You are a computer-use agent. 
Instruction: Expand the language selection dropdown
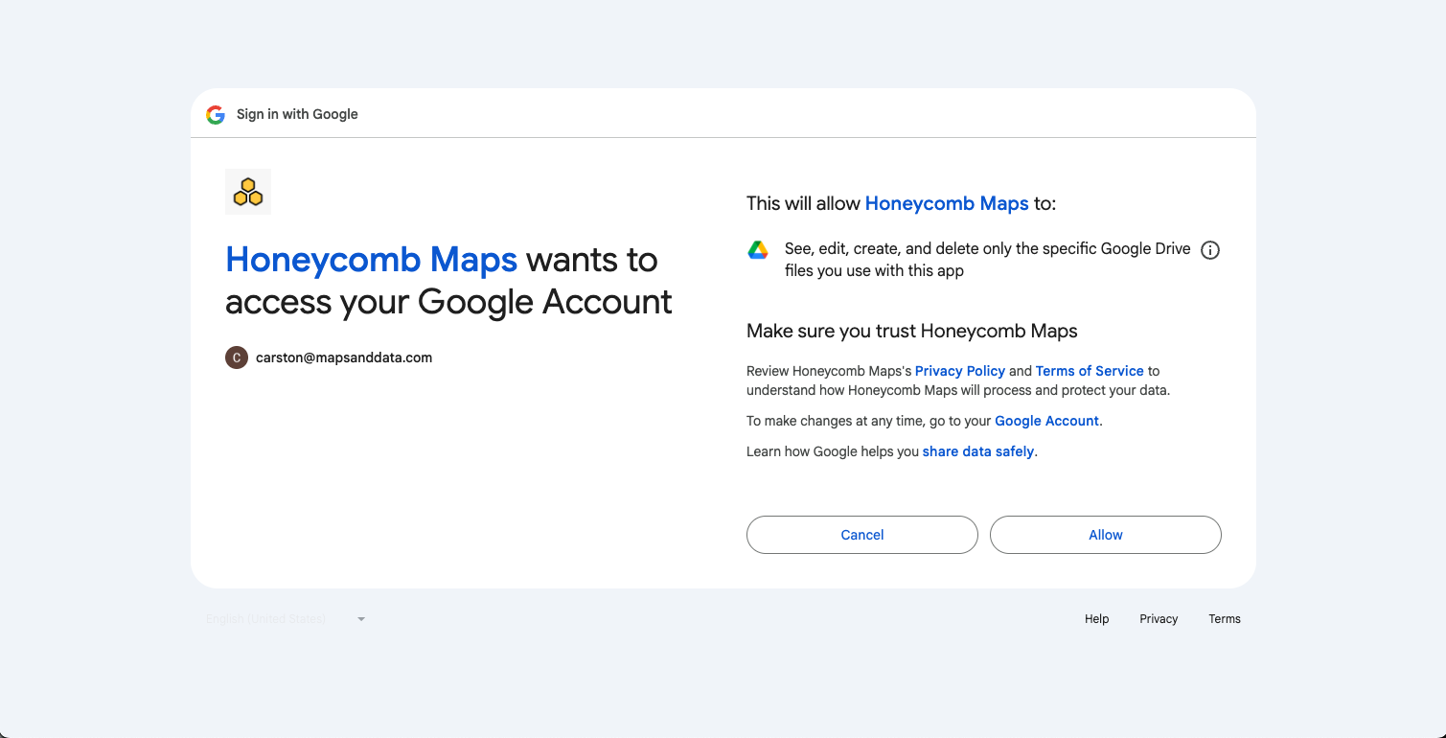[283, 618]
